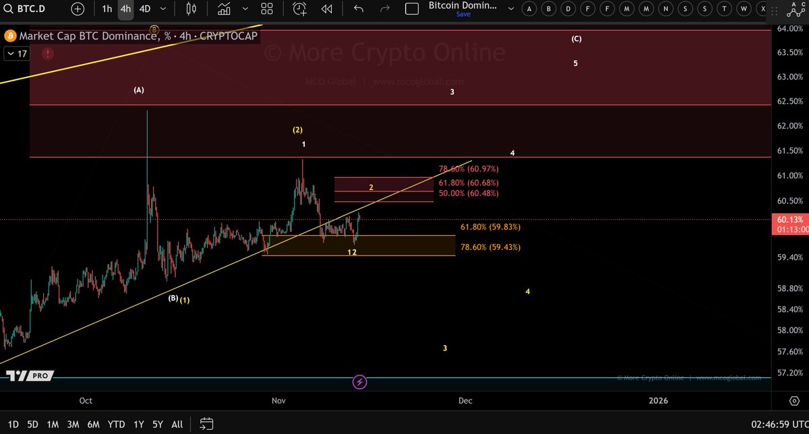Activate Bar Replay rewind icon
809x434 pixels.
pyautogui.click(x=327, y=9)
